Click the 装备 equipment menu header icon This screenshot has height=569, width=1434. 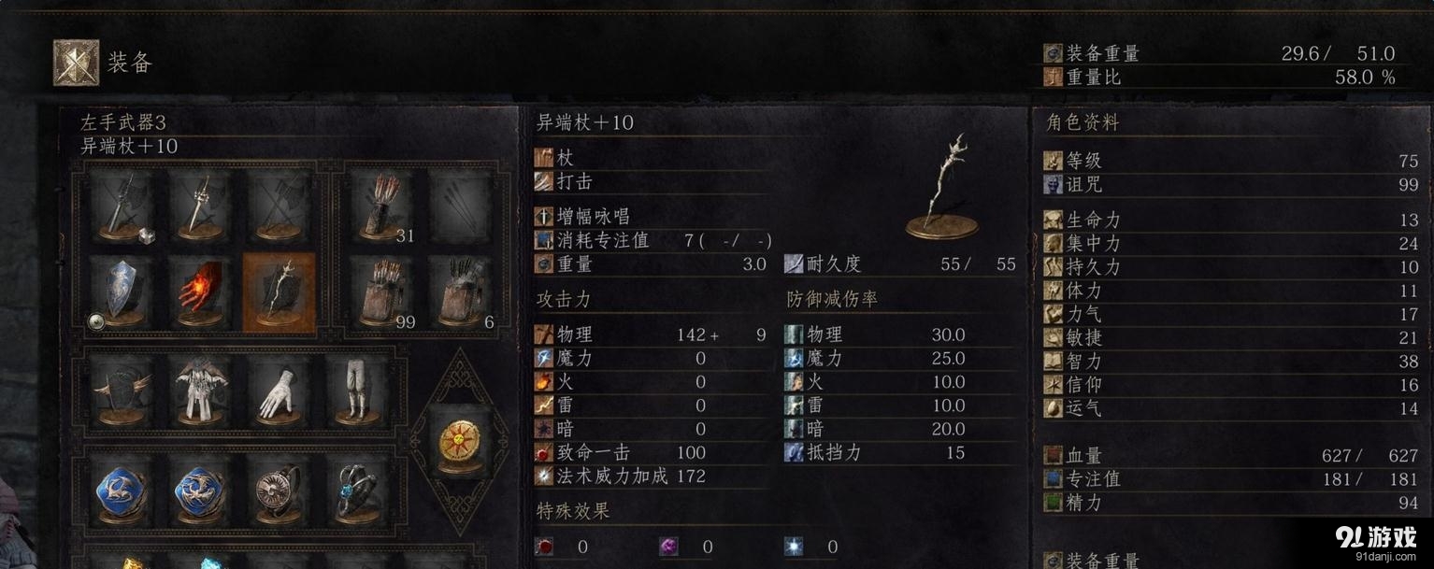(76, 63)
